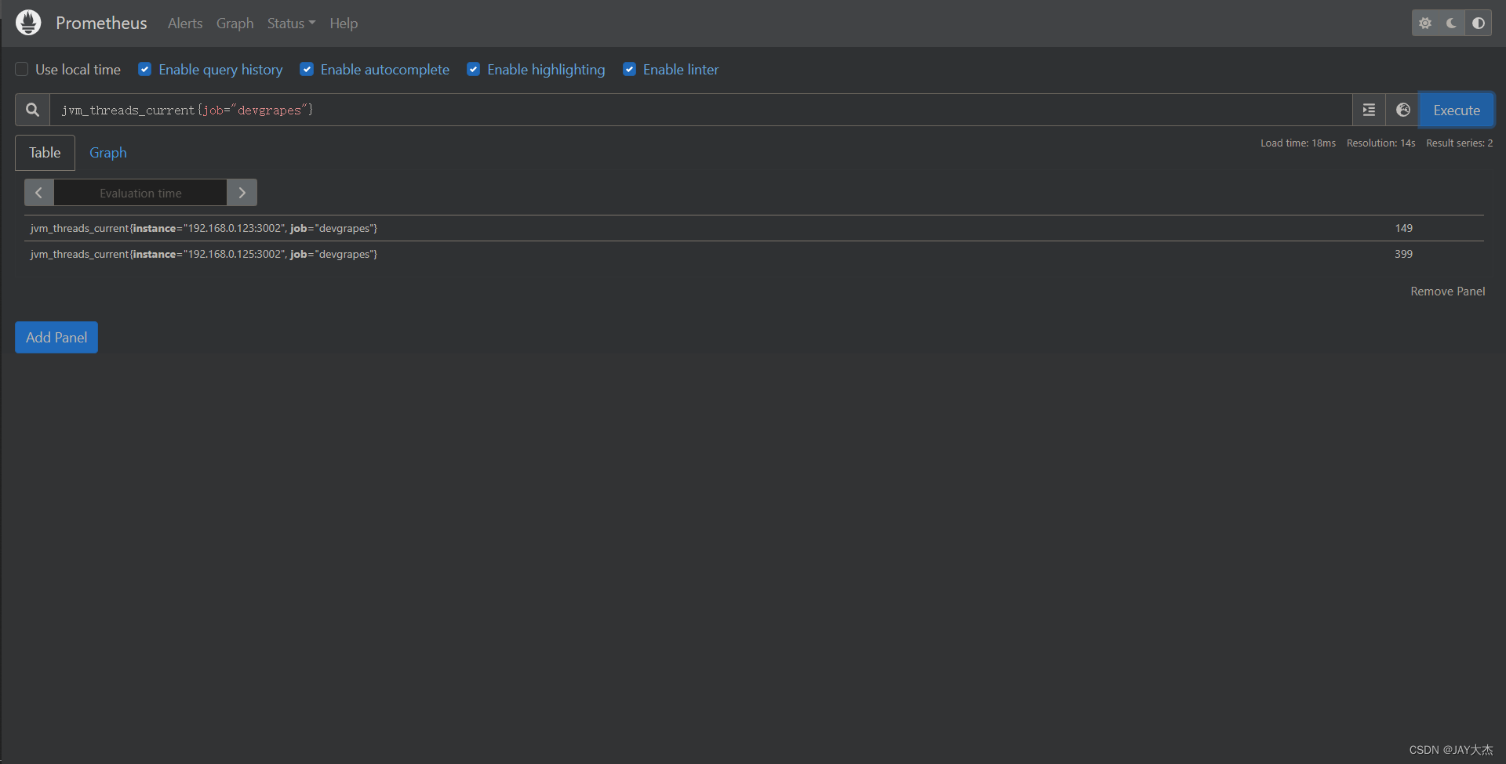Click the Prometheus flame logo
1506x764 pixels.
(x=28, y=23)
